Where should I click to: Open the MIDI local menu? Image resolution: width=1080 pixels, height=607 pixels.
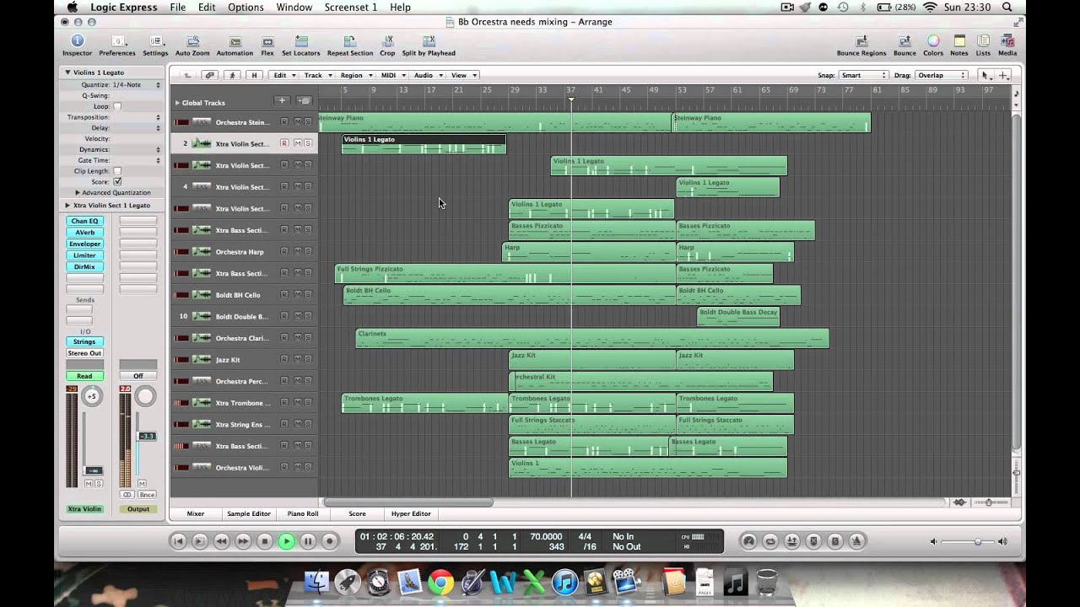(x=392, y=75)
